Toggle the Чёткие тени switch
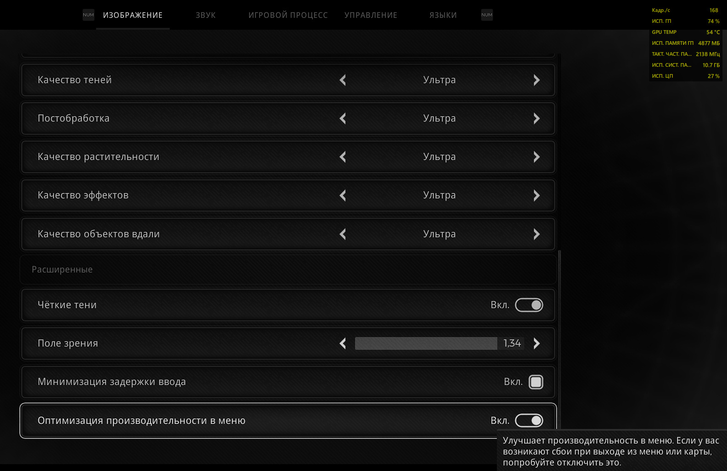727x471 pixels. pyautogui.click(x=529, y=305)
